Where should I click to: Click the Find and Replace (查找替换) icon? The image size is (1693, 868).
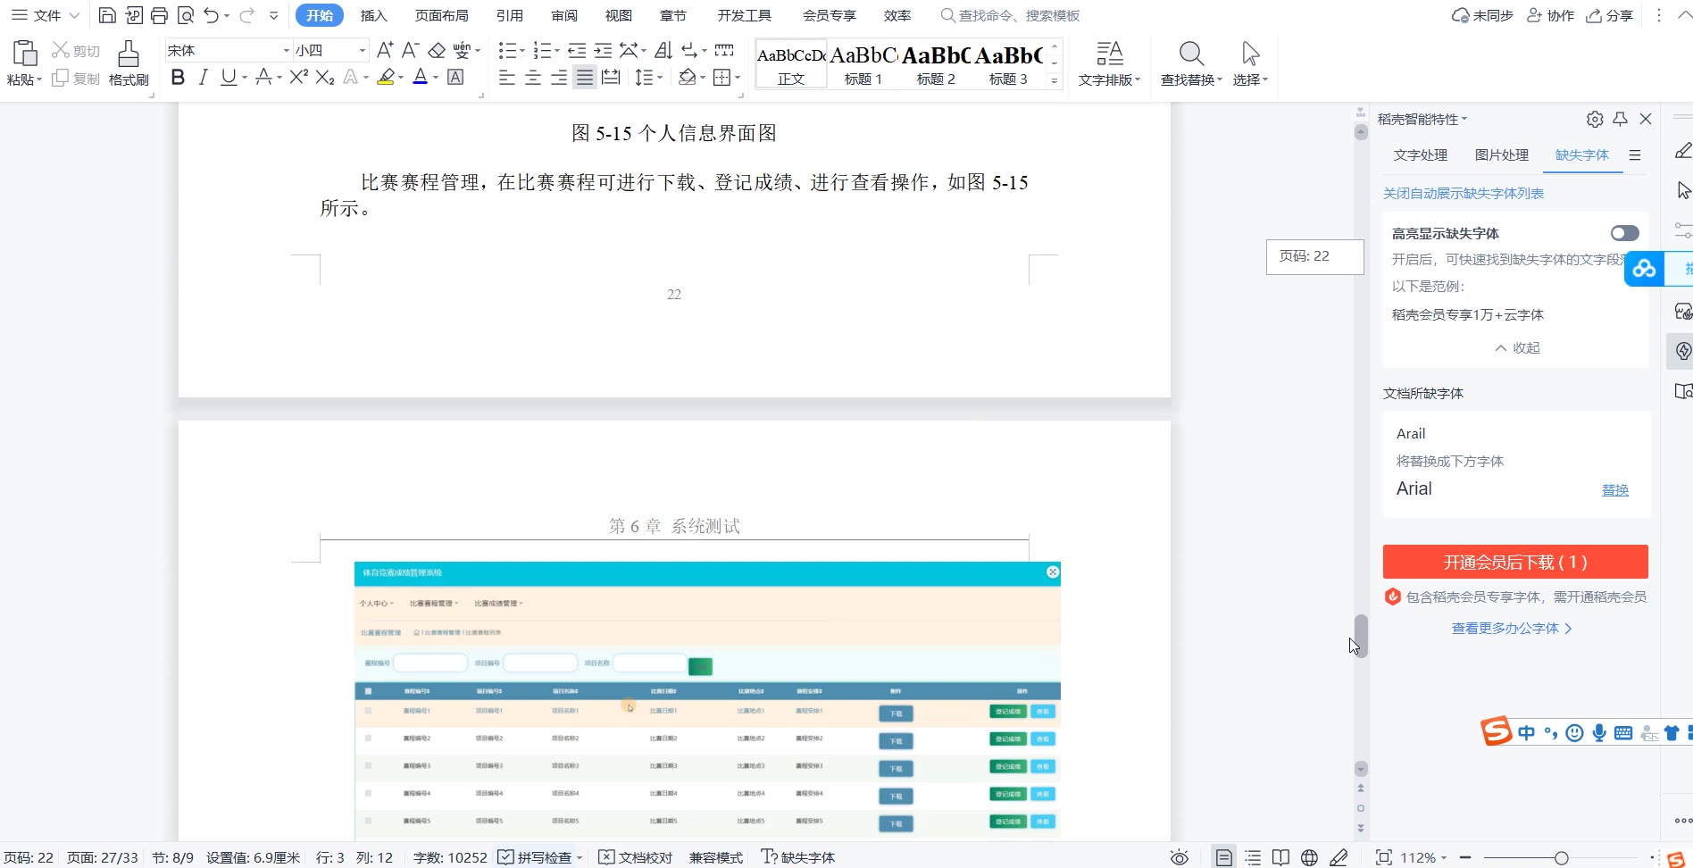click(1190, 63)
